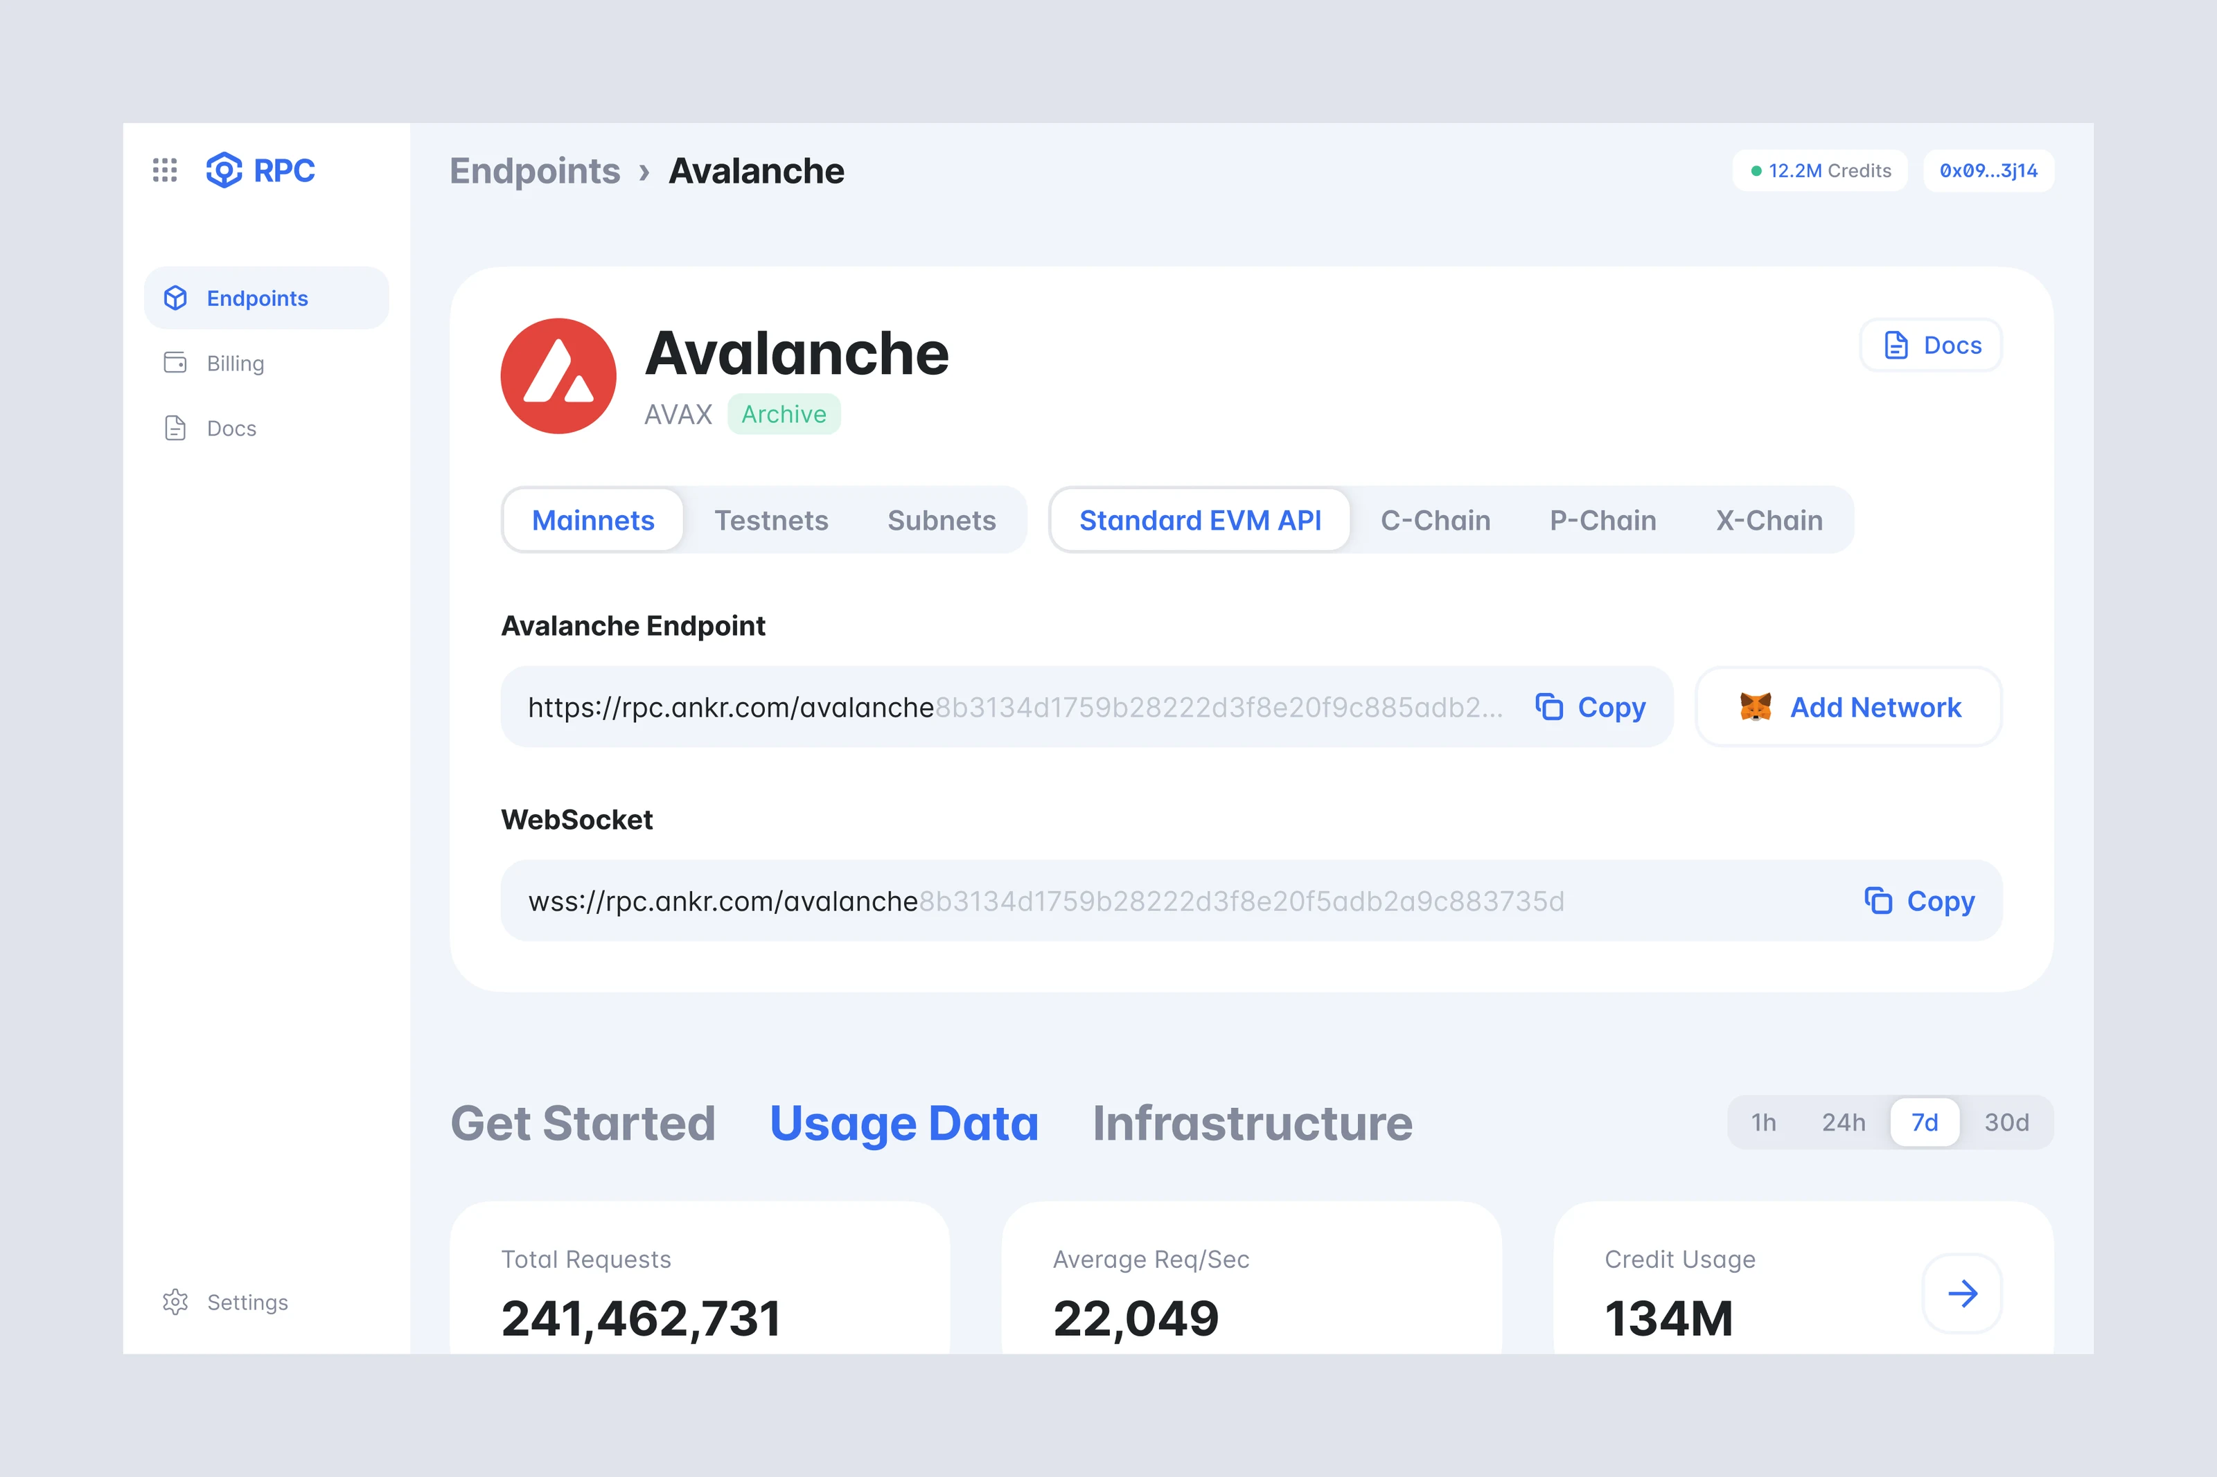This screenshot has height=1477, width=2217.
Task: Click the Settings gear icon
Action: coord(175,1302)
